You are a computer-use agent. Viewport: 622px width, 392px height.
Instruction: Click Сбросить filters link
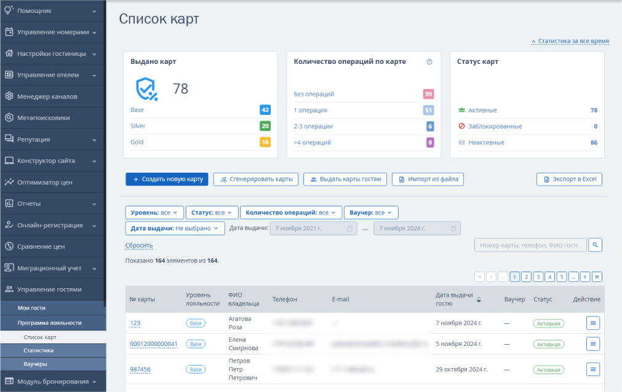coord(139,245)
